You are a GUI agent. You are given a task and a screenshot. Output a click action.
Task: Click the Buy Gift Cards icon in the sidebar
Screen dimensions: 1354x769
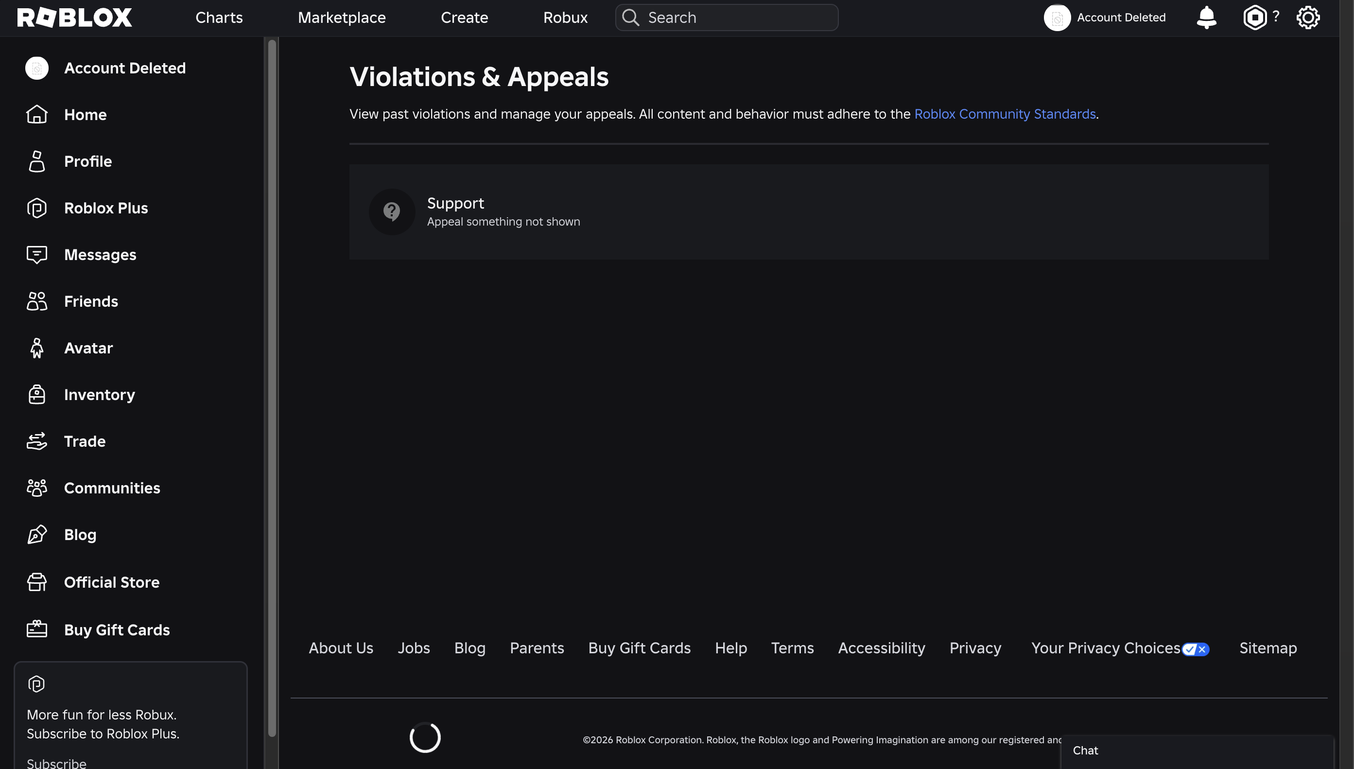(37, 629)
